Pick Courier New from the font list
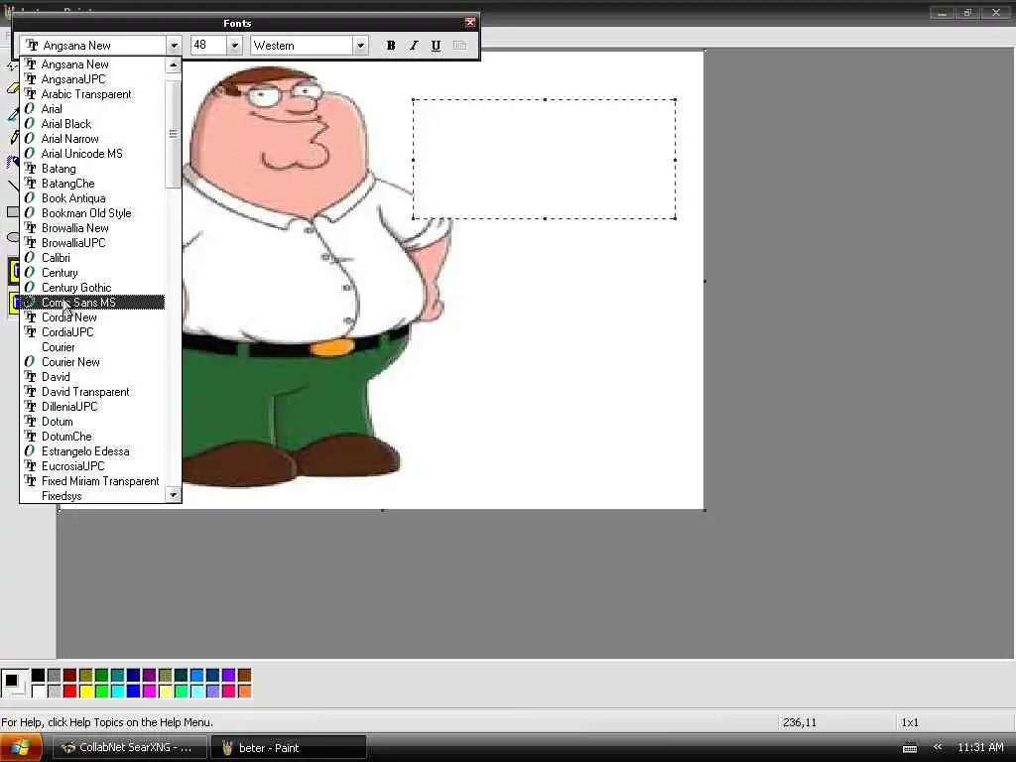Image resolution: width=1016 pixels, height=762 pixels. click(x=92, y=362)
